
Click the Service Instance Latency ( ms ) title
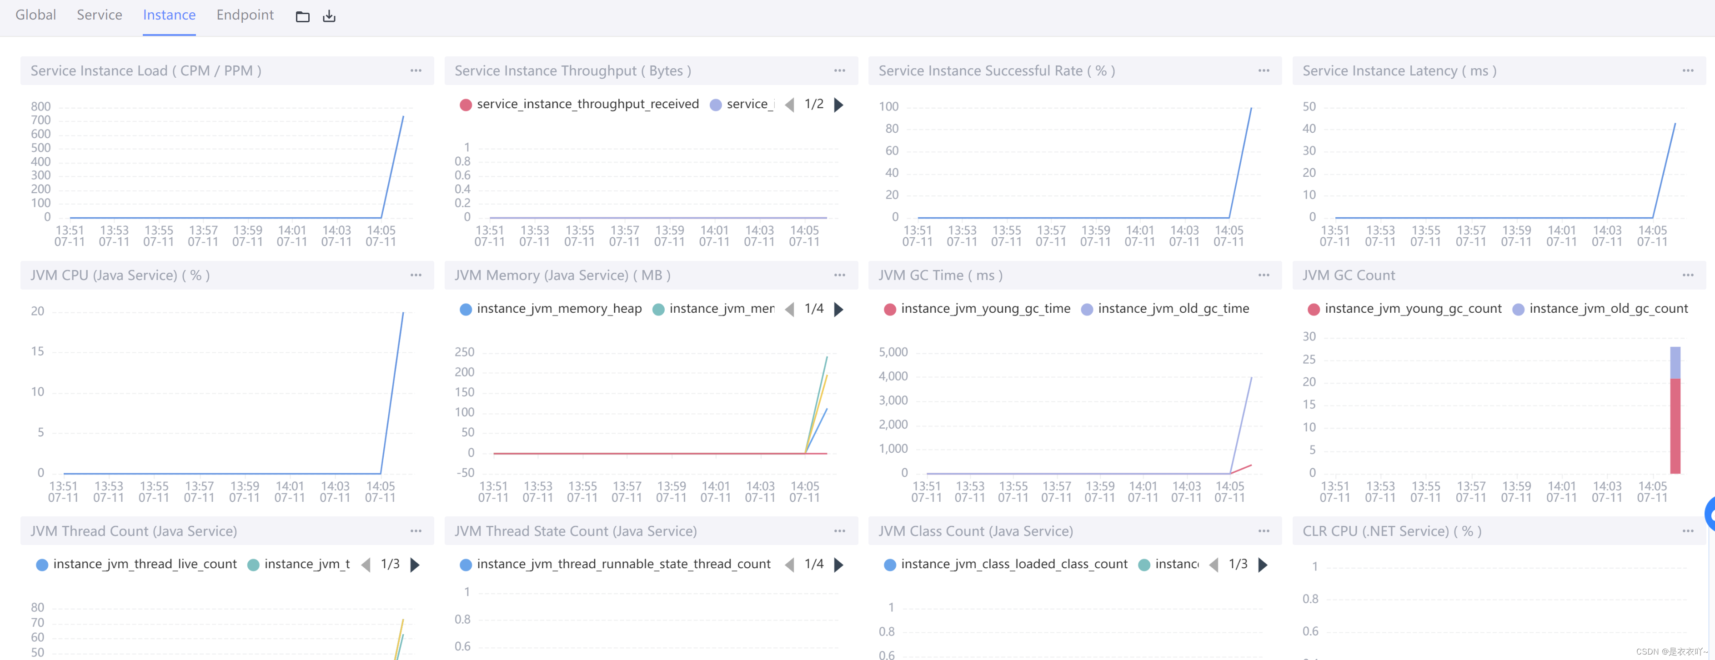coord(1399,70)
